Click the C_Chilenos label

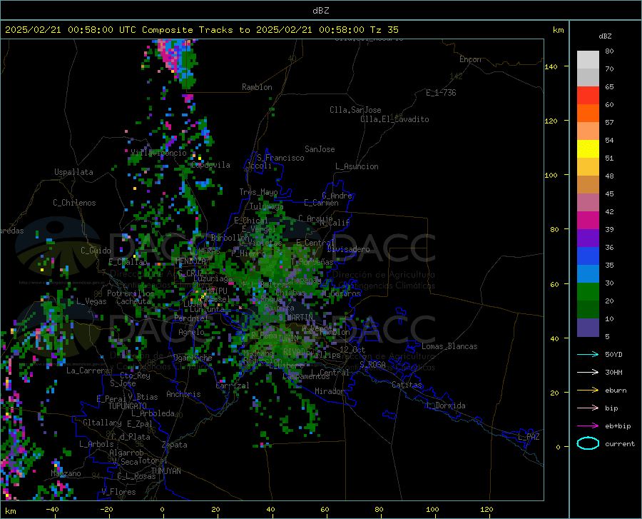pyautogui.click(x=74, y=203)
